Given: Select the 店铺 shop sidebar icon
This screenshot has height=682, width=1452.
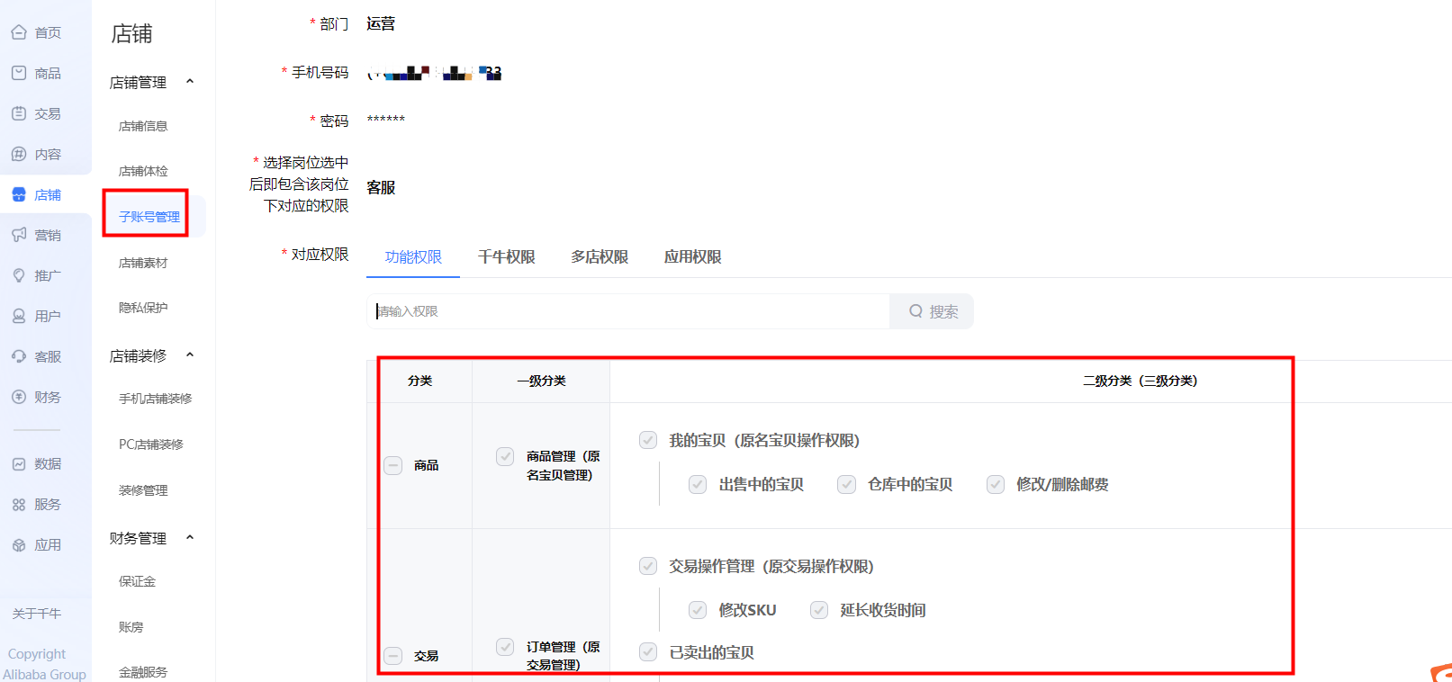Looking at the screenshot, I should pyautogui.click(x=19, y=194).
